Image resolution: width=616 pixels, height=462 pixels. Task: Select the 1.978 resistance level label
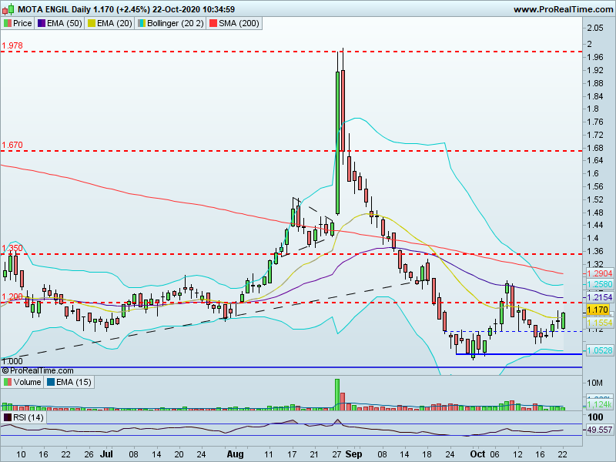(12, 45)
